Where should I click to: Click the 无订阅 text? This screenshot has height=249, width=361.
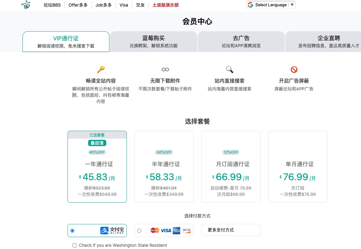298,188
